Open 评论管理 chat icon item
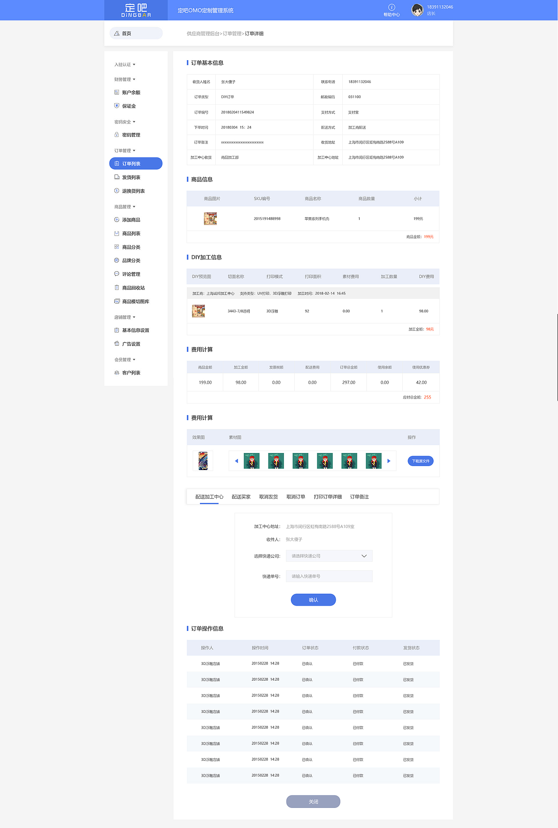Screen dimensions: 558x828 click(x=116, y=274)
